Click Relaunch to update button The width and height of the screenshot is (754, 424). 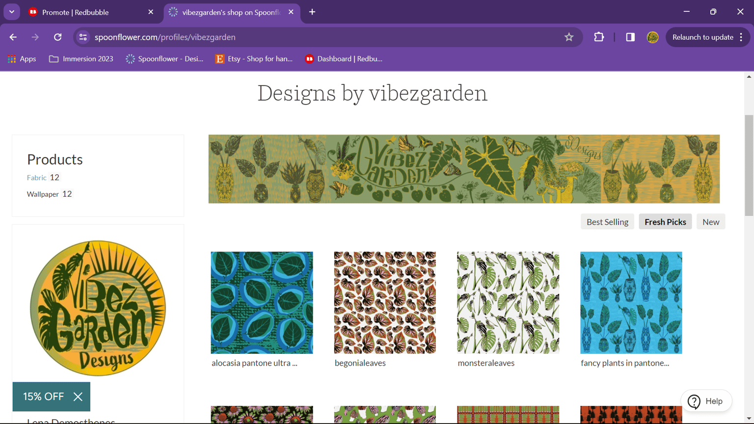(x=702, y=37)
